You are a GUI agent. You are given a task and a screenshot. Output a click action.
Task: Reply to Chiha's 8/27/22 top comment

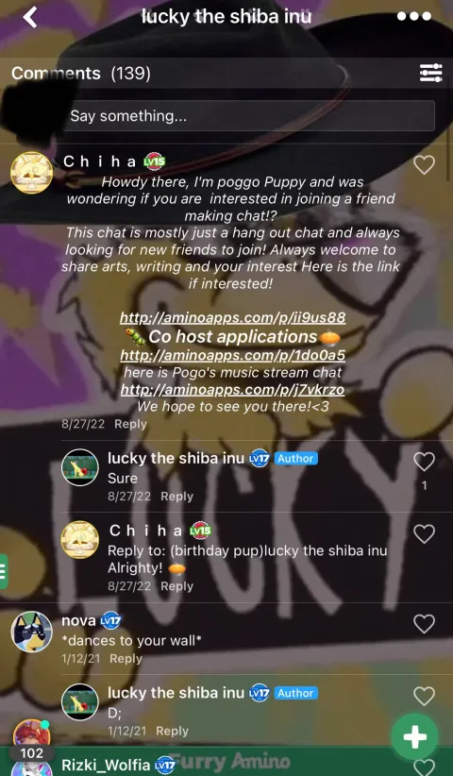(130, 424)
